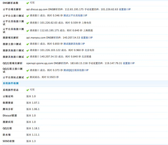
Task: Click the 防水墙 plugin name
Action: click(x=7, y=135)
